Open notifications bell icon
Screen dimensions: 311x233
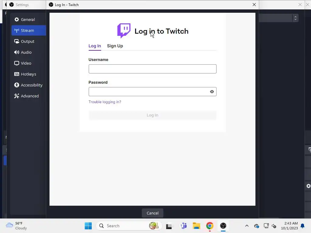(302, 226)
